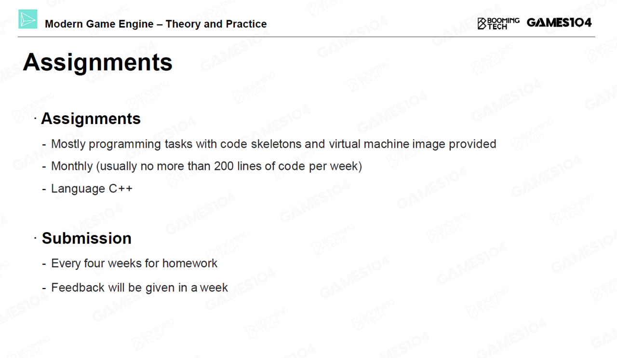Click the GAMES104 logo in header
The image size is (617, 358).
[559, 23]
